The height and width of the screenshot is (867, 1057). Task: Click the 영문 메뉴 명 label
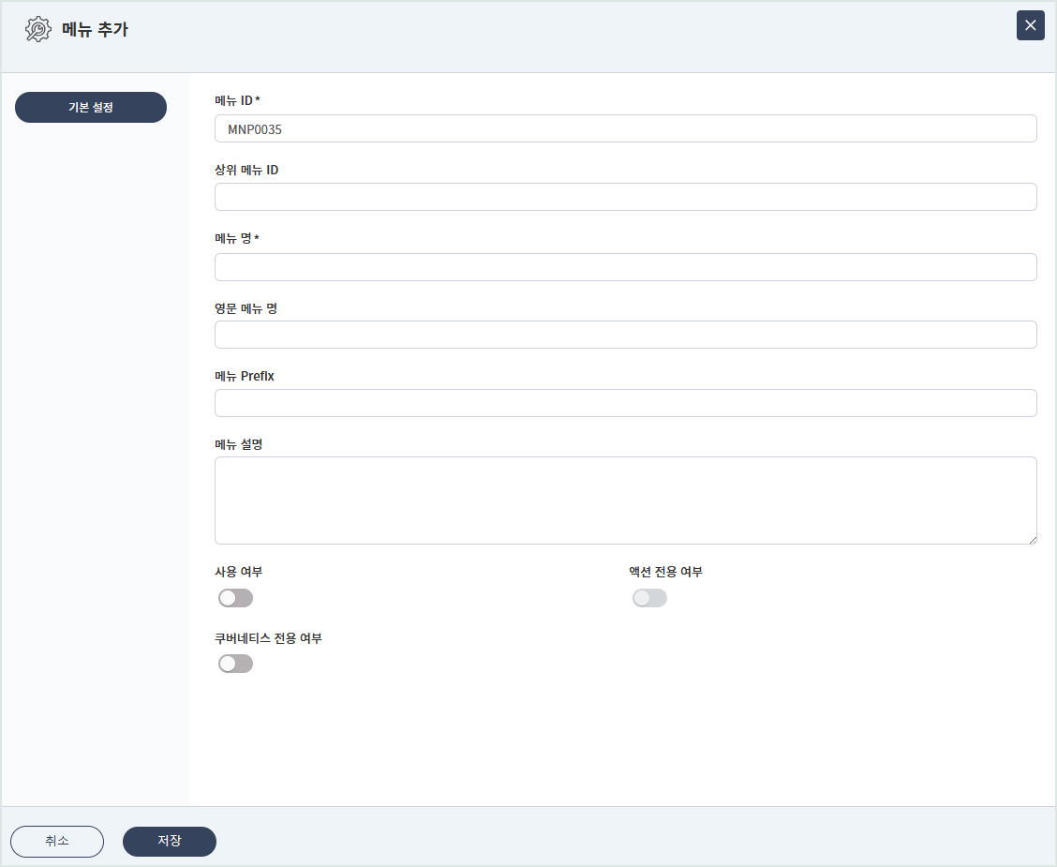point(246,308)
